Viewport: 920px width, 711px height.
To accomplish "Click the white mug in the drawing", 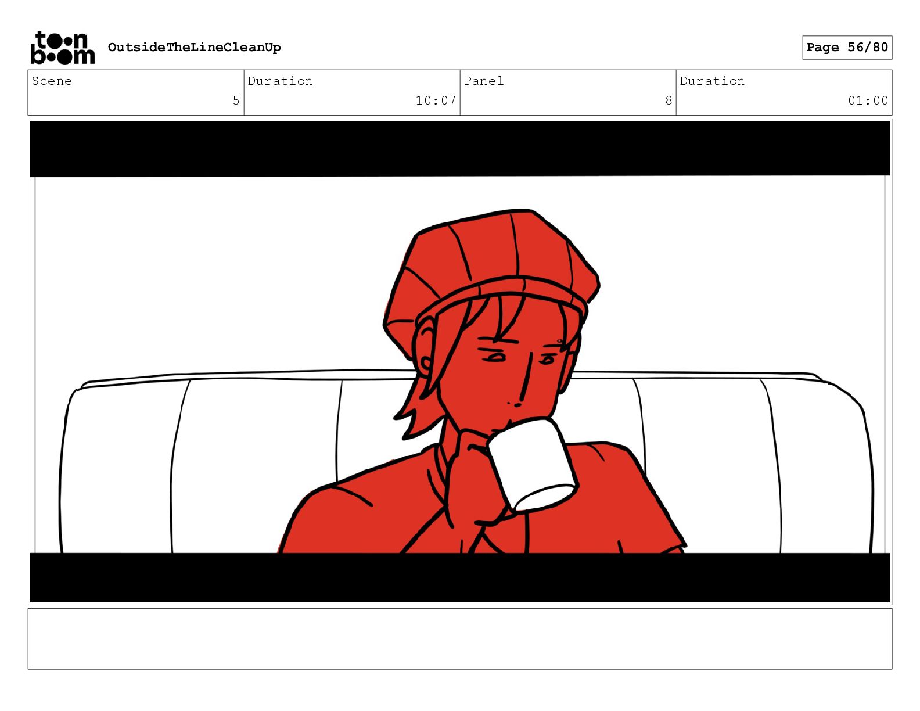I will (x=533, y=466).
